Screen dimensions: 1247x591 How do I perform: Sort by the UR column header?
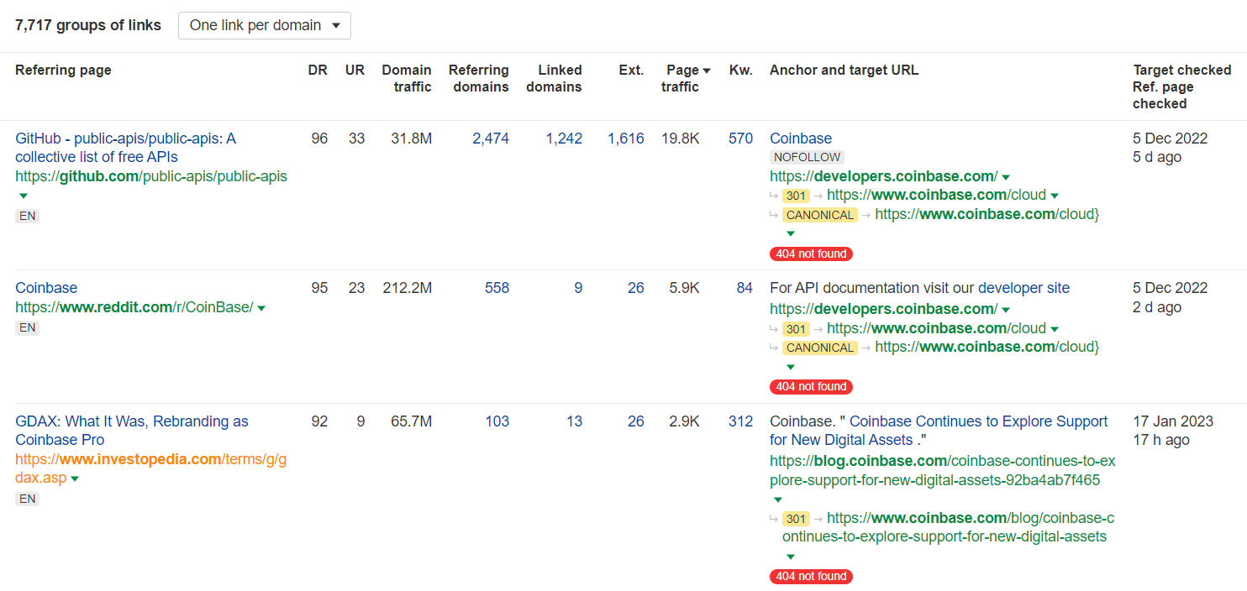point(355,70)
